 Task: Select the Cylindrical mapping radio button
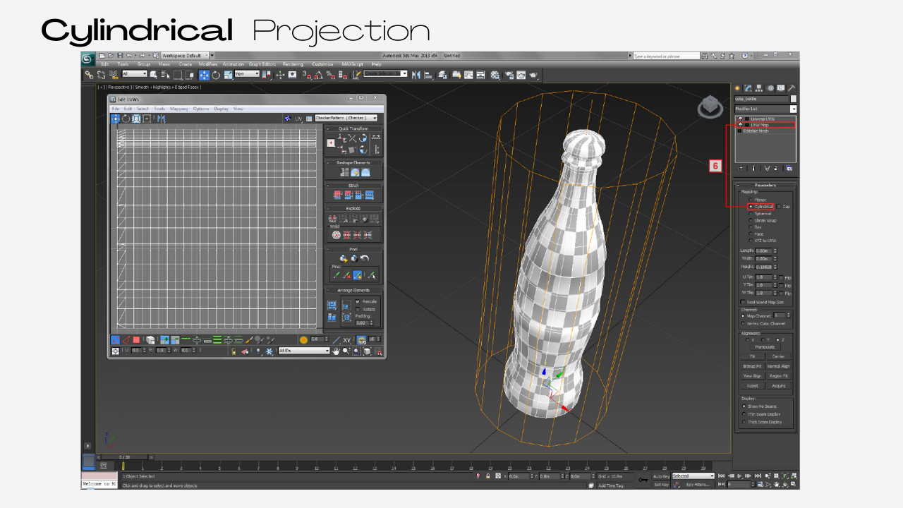coord(749,207)
